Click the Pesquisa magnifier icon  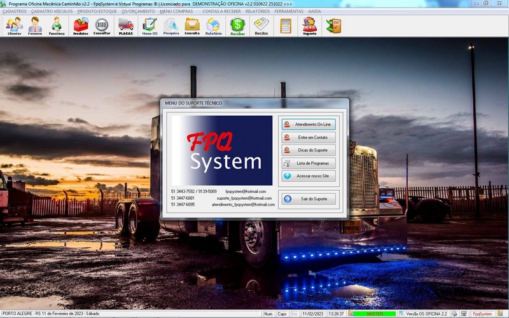[x=171, y=26]
